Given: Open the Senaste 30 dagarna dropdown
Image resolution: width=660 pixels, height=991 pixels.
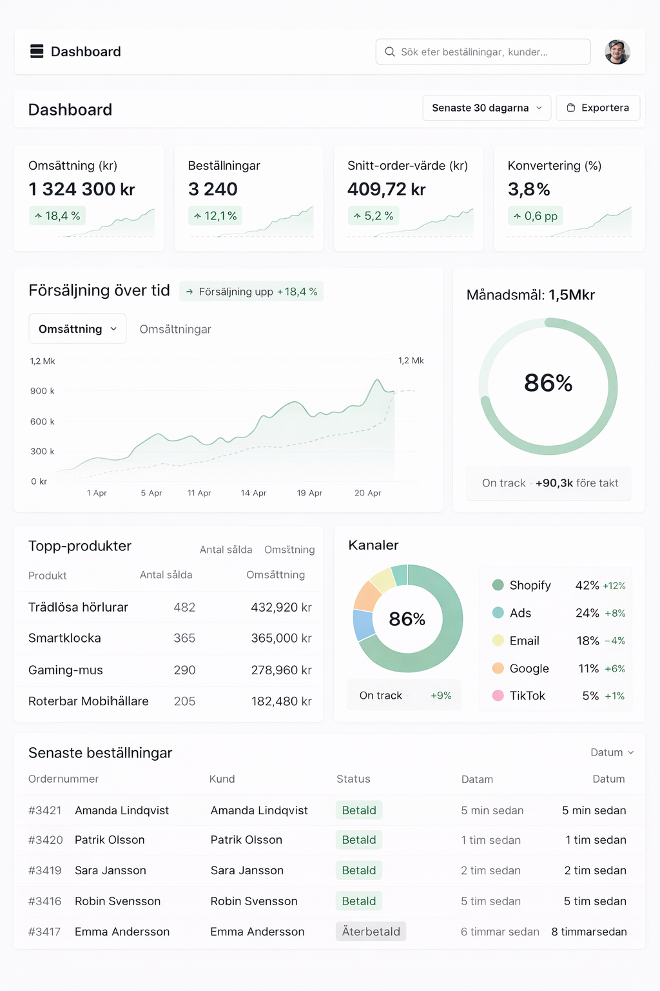Looking at the screenshot, I should [487, 108].
